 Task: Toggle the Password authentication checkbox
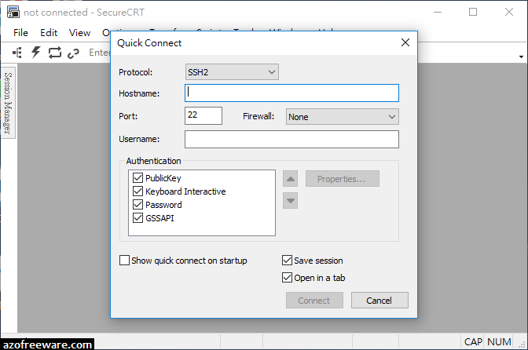(x=137, y=204)
